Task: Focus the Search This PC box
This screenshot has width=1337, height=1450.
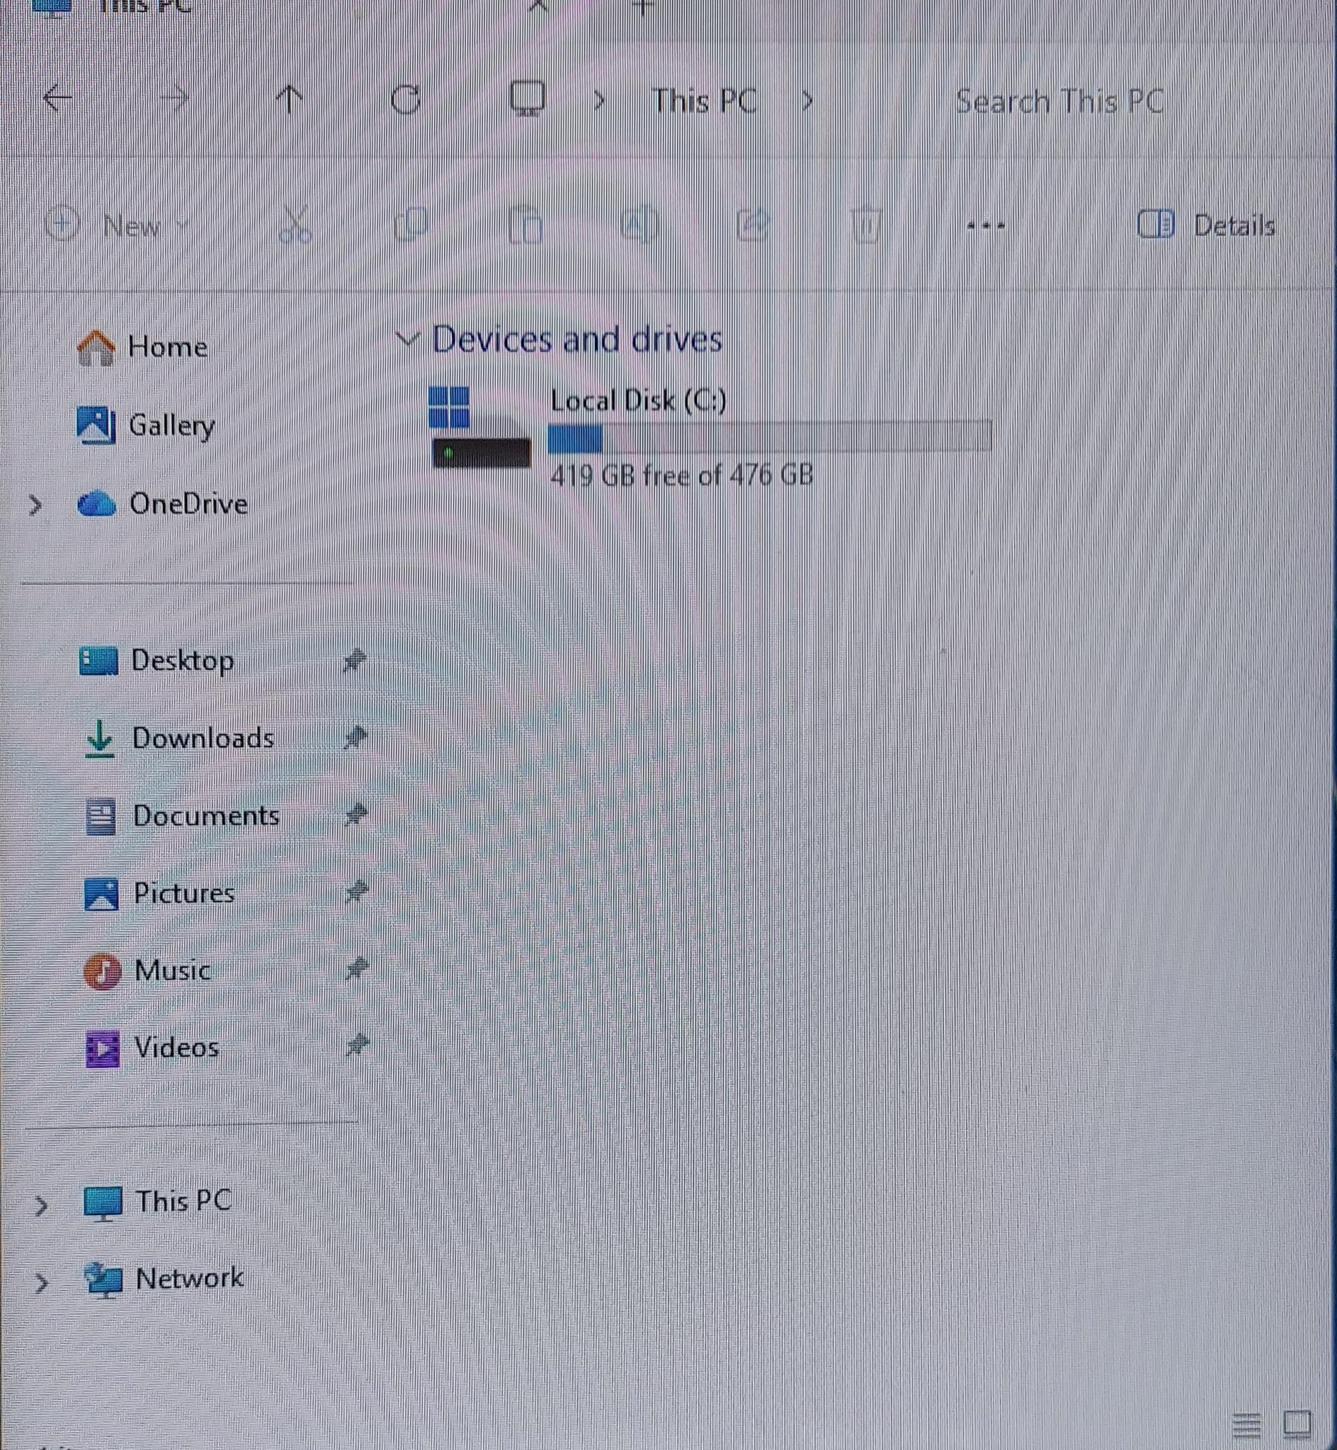Action: [1059, 101]
